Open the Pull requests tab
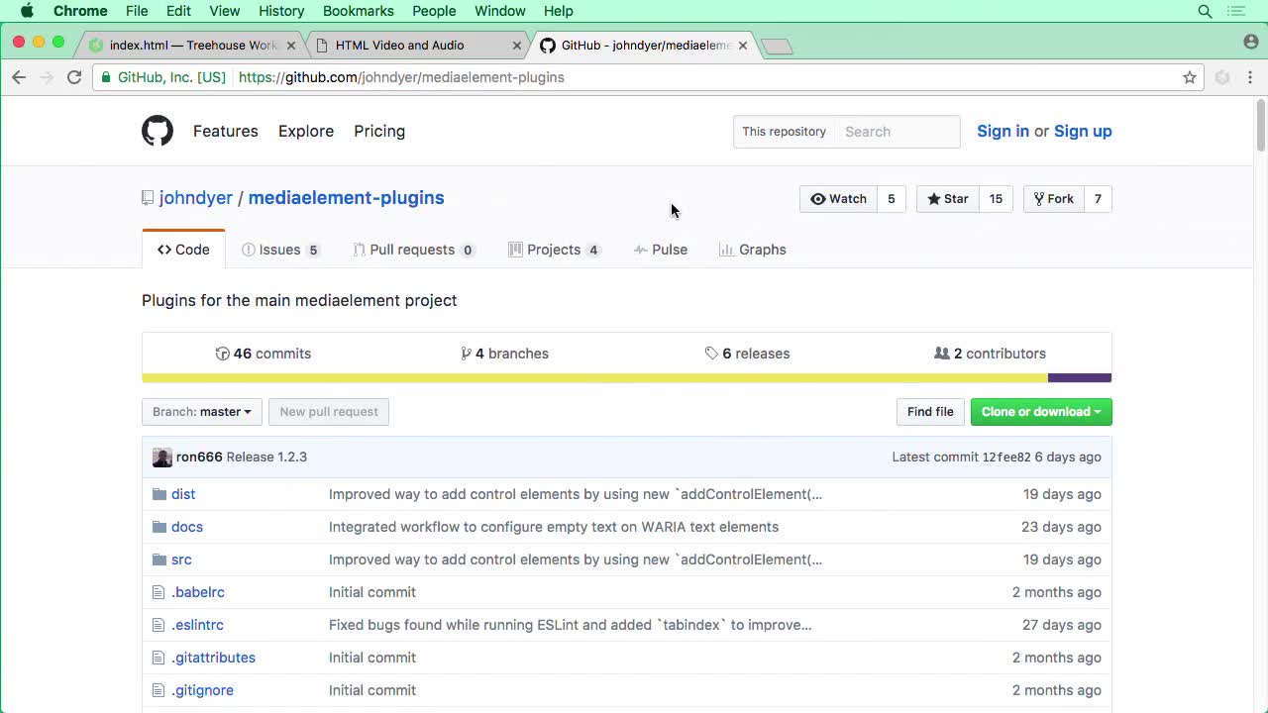The image size is (1268, 713). [x=413, y=250]
